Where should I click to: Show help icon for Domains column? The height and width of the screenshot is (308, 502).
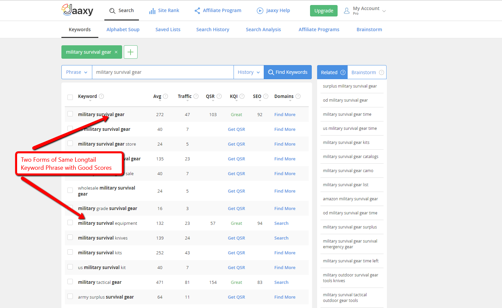[x=298, y=96]
